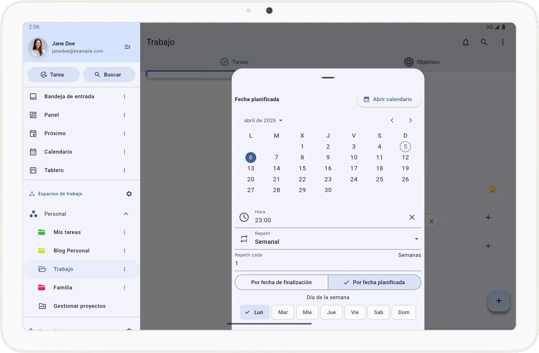Toggle Dom weekday chip
This screenshot has height=353, width=539.
404,312
